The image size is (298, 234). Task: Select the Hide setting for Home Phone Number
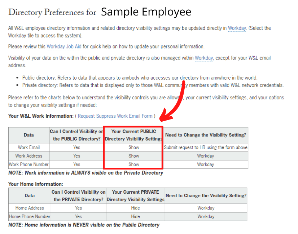tap(135, 216)
